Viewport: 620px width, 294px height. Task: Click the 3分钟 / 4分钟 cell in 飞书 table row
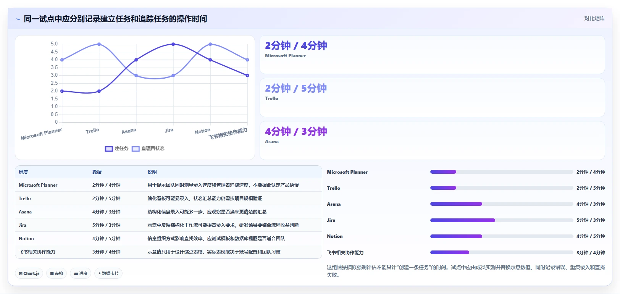coord(106,252)
